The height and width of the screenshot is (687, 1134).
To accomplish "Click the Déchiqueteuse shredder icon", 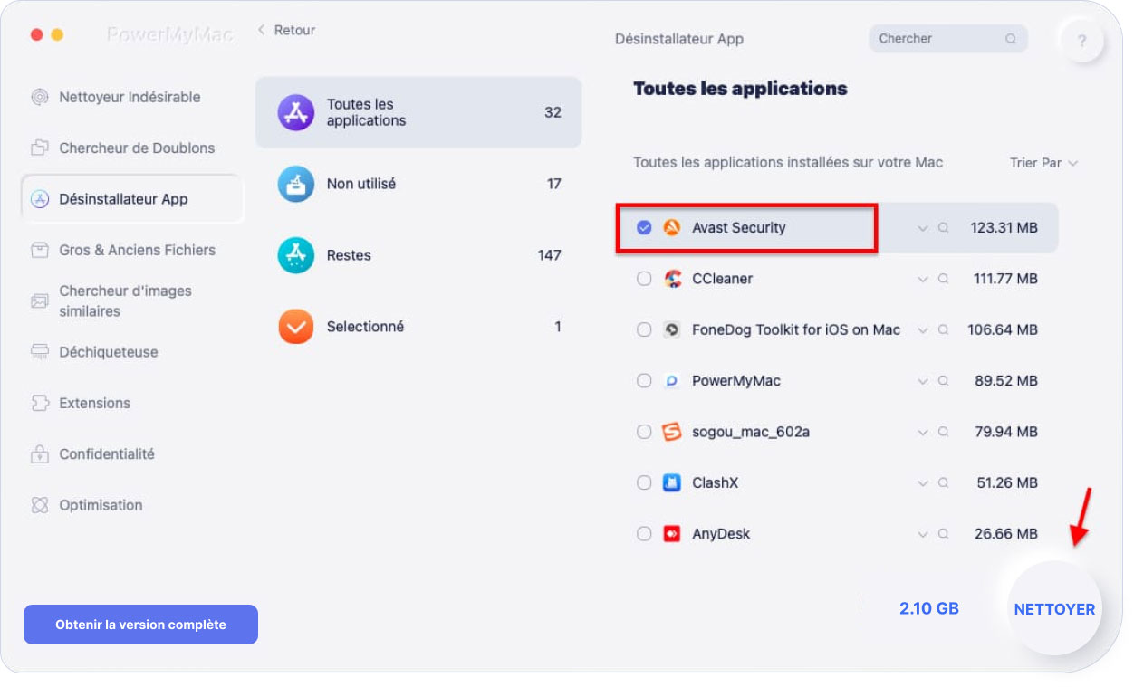I will [x=39, y=352].
